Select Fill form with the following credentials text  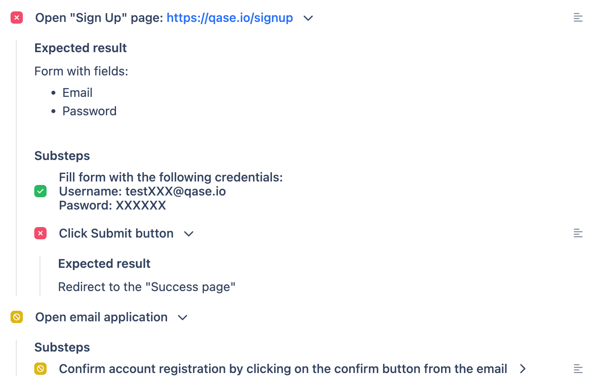coord(171,177)
